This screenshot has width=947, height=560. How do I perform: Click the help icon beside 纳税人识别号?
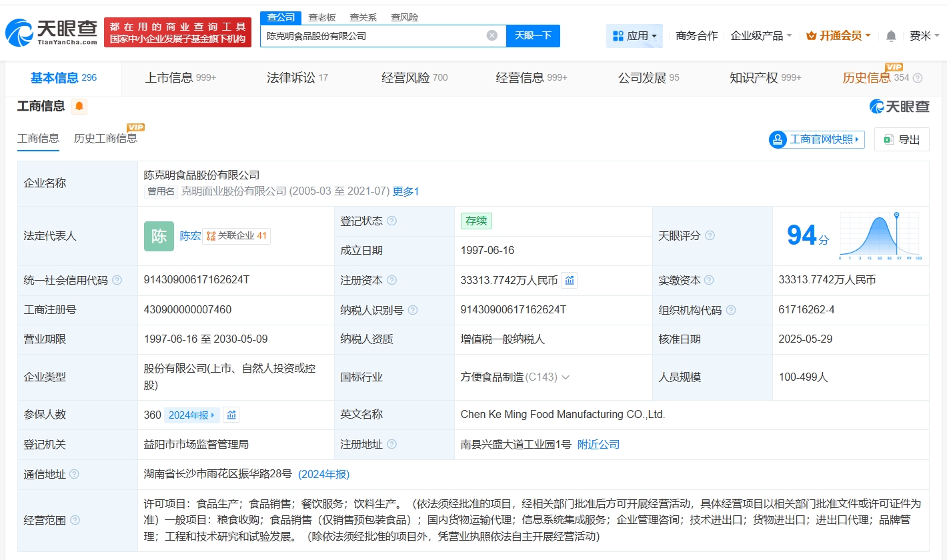point(413,310)
